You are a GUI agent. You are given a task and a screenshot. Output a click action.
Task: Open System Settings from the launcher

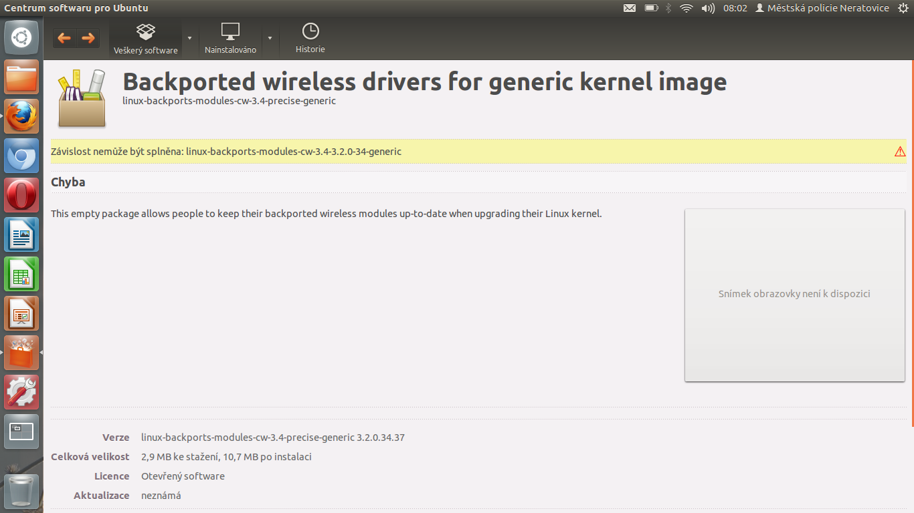pos(21,392)
